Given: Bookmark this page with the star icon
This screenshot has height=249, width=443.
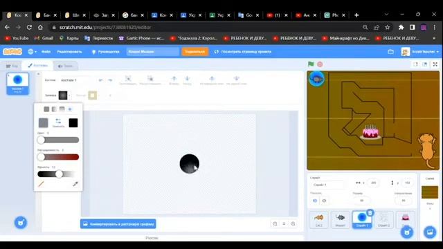Looking at the screenshot, I should click(388, 28).
